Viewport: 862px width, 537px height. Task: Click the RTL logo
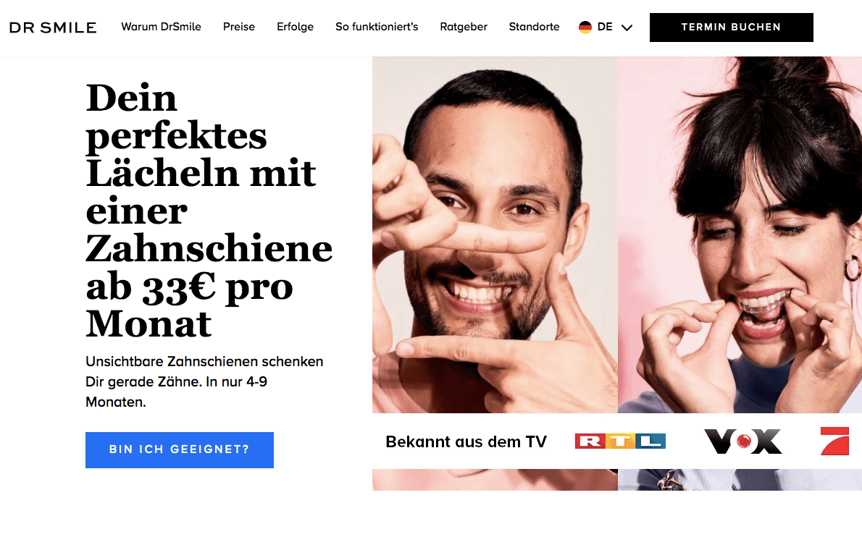click(620, 441)
